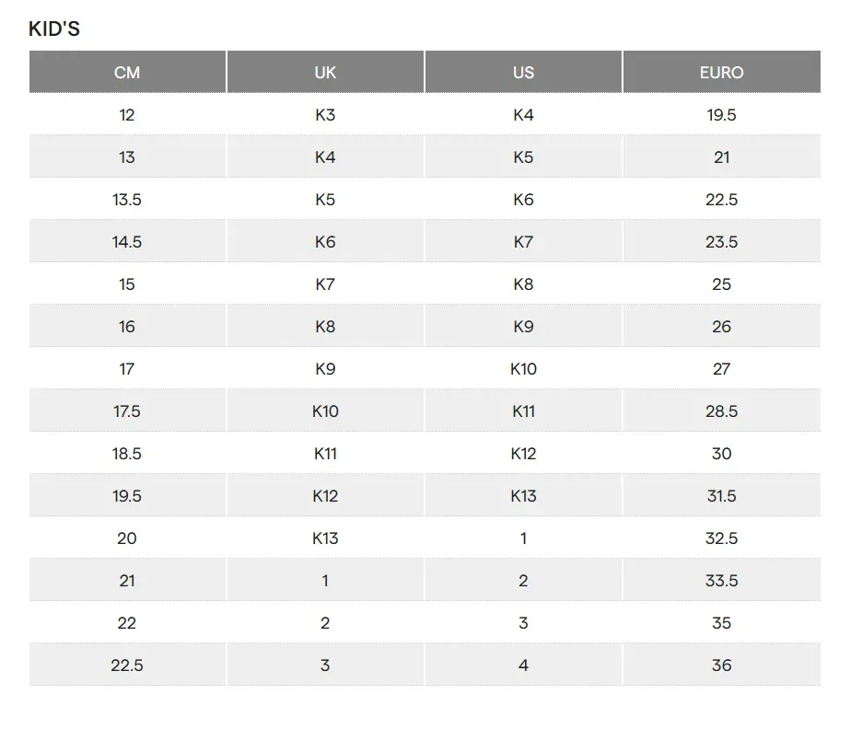Select UK size K3 cell
Image resolution: width=862 pixels, height=729 pixels.
pos(325,115)
